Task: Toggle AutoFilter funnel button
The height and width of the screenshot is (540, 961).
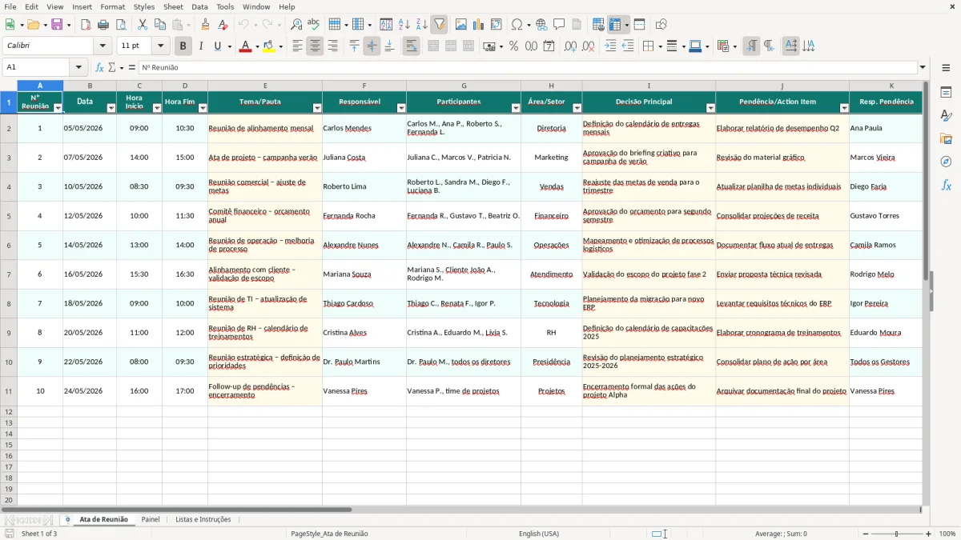Action: [439, 25]
